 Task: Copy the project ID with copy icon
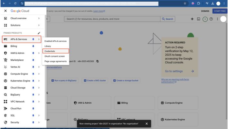[x=98, y=61]
